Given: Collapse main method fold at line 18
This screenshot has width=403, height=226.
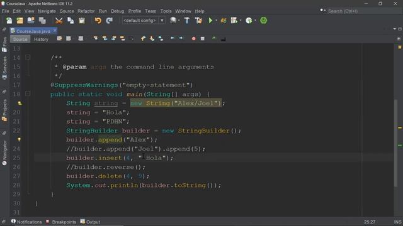Looking at the screenshot, I should (x=28, y=94).
